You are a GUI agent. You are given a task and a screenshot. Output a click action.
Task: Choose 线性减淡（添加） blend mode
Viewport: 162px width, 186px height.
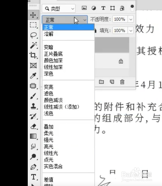click(68, 107)
